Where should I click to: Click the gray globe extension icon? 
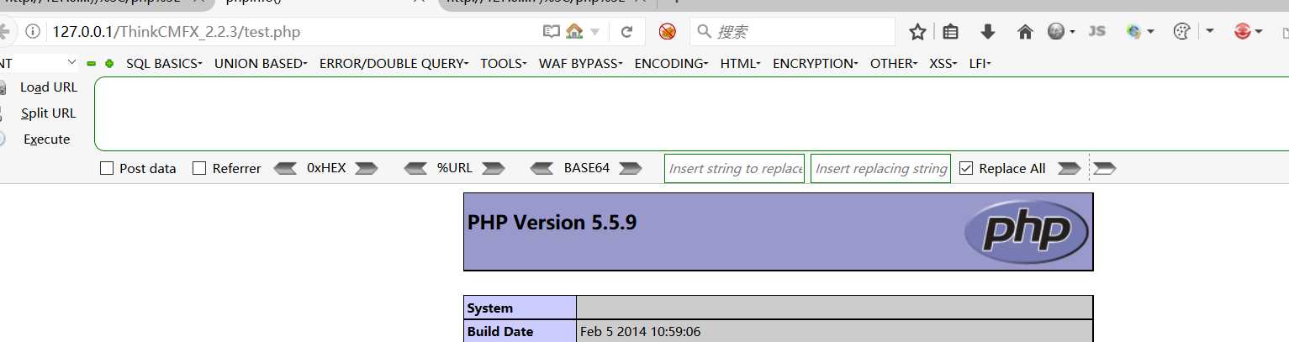tap(1057, 32)
